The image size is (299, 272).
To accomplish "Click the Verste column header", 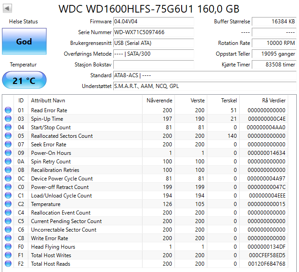I will pyautogui.click(x=191, y=100).
